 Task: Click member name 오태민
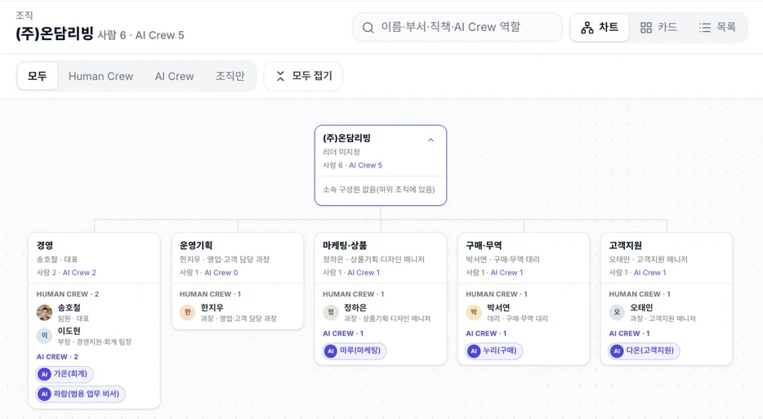click(x=641, y=308)
